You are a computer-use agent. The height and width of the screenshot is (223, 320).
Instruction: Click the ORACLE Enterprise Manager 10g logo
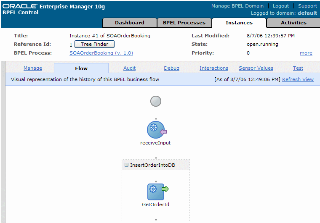tap(53, 6)
